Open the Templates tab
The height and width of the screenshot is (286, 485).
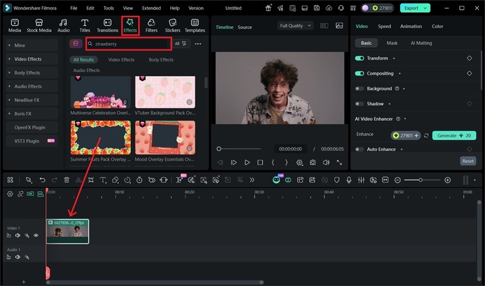195,26
